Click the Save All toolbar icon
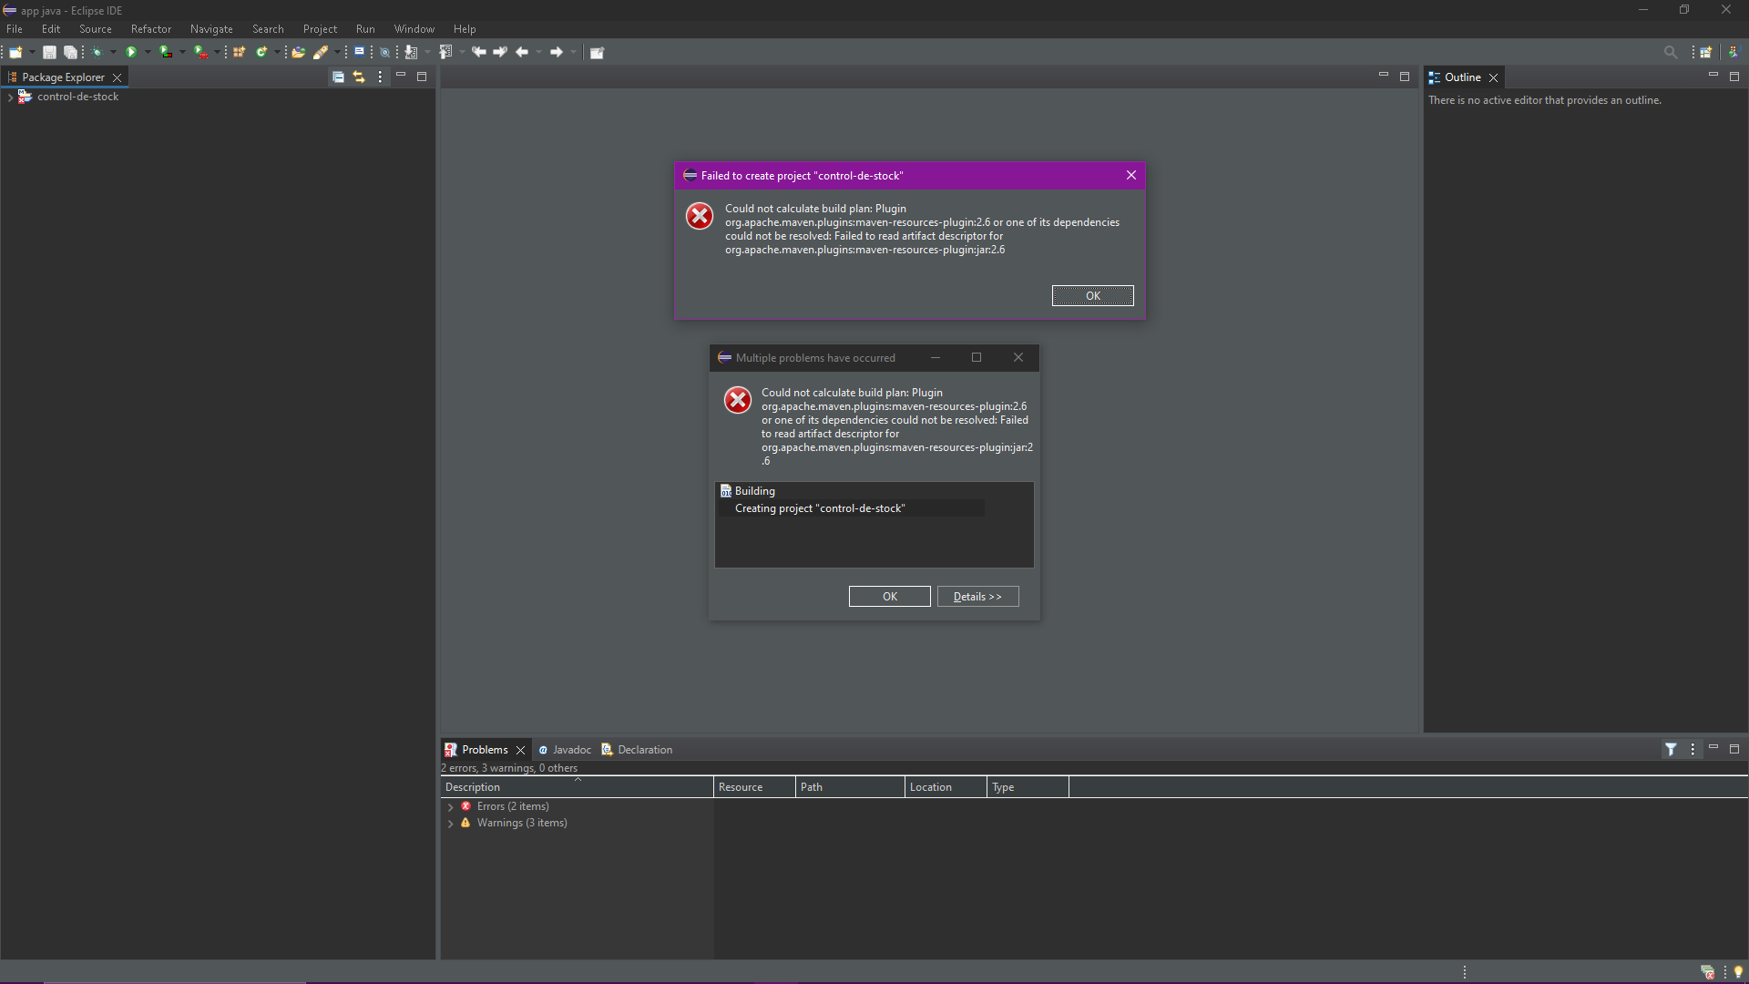 (69, 52)
